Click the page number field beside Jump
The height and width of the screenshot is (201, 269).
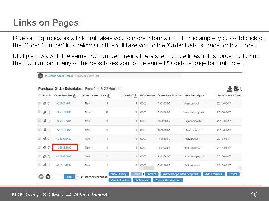(x=57, y=177)
